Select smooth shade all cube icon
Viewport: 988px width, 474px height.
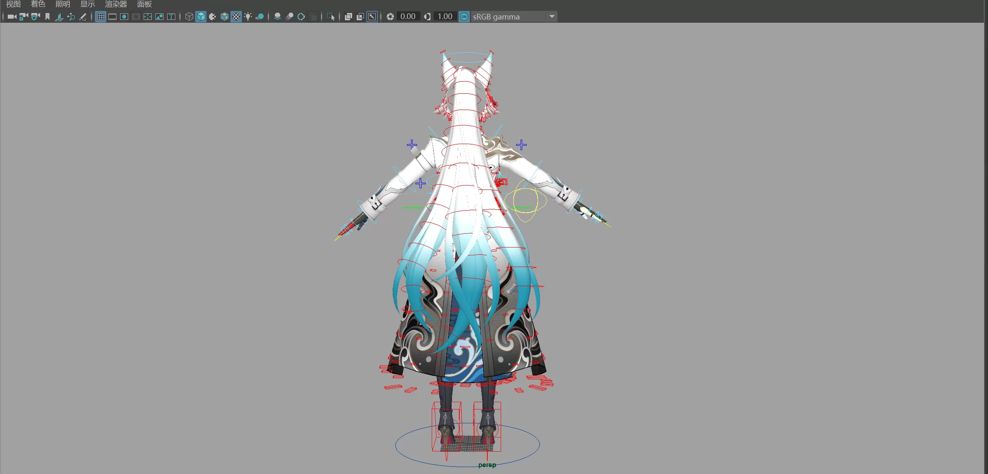click(201, 17)
